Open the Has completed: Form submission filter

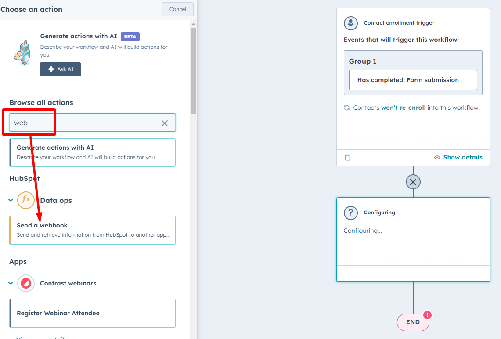click(x=413, y=80)
